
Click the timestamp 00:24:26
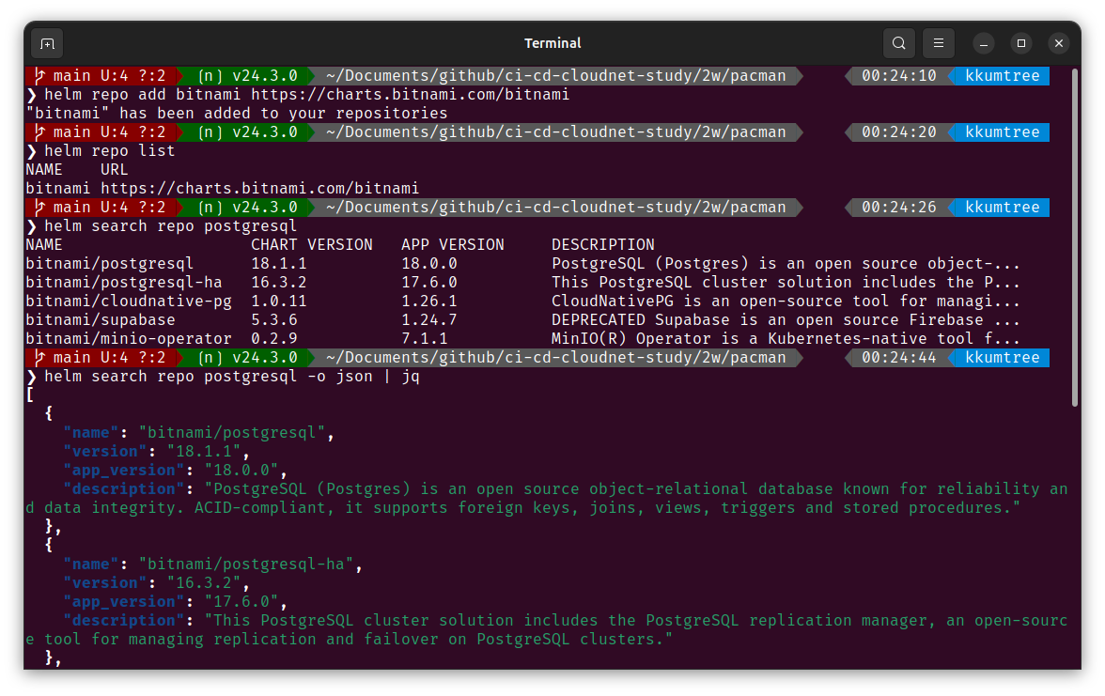tap(898, 207)
